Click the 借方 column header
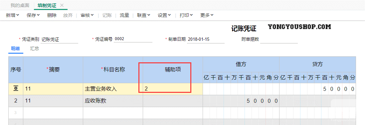This screenshot has height=125, width=365. coord(241,64)
